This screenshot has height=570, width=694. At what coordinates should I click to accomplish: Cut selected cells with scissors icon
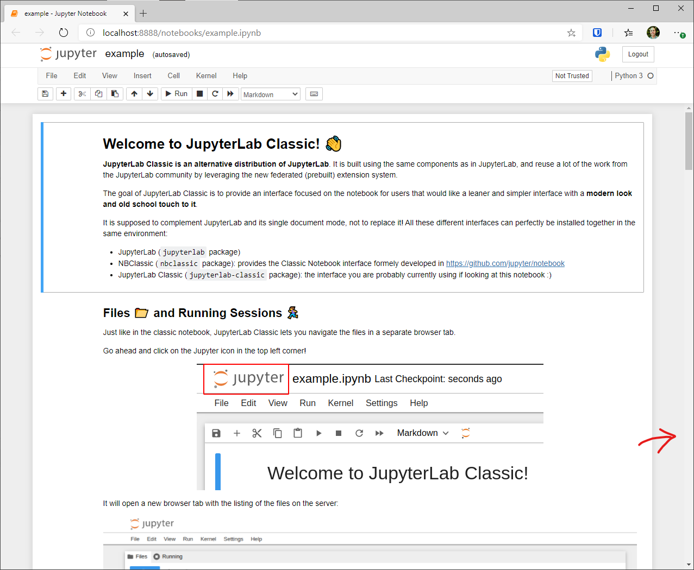[82, 94]
